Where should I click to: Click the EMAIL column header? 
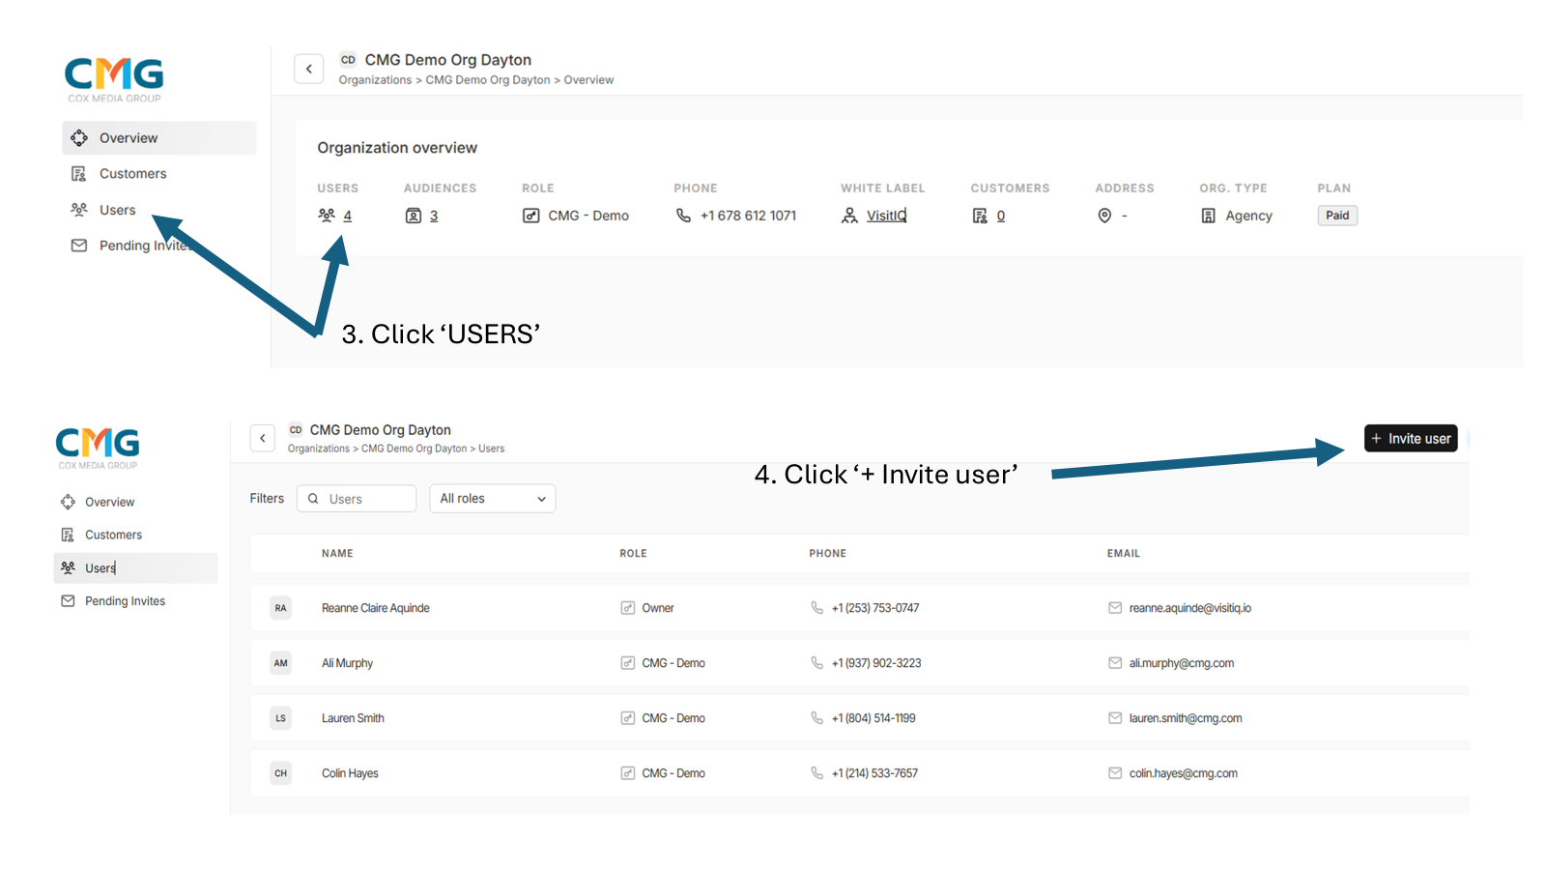[x=1124, y=554]
